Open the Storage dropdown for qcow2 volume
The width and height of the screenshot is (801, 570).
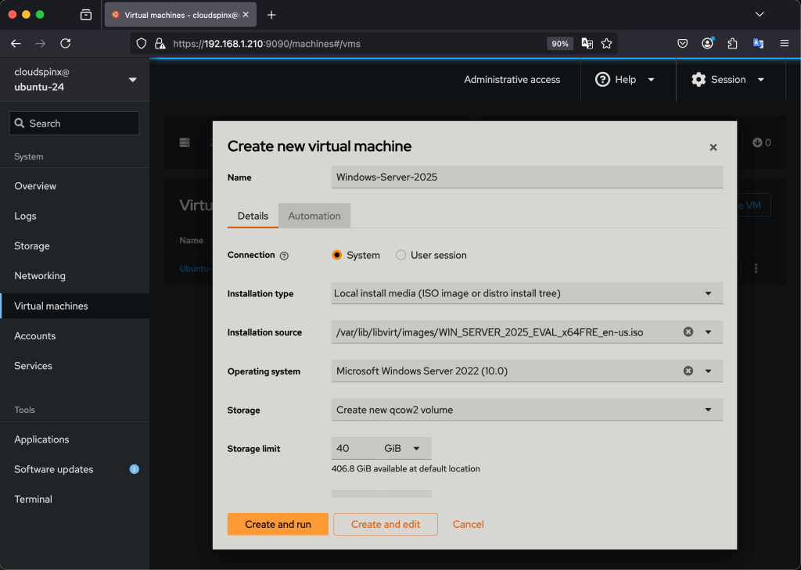tap(527, 410)
